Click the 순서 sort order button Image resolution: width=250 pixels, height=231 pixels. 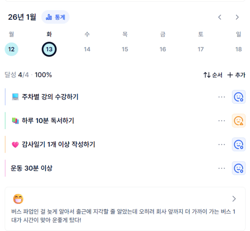[x=213, y=75]
